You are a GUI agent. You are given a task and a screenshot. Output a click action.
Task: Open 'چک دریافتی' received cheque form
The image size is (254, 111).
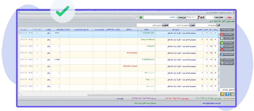click(227, 63)
